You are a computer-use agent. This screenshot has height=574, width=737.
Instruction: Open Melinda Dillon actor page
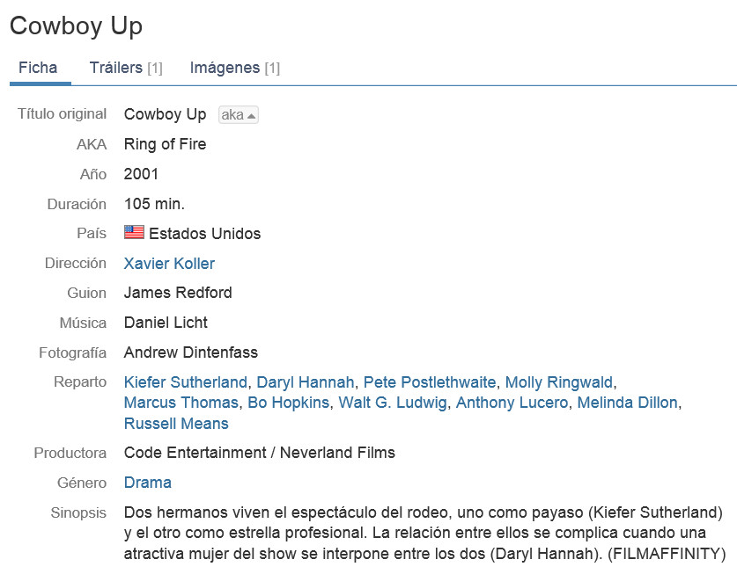[627, 403]
